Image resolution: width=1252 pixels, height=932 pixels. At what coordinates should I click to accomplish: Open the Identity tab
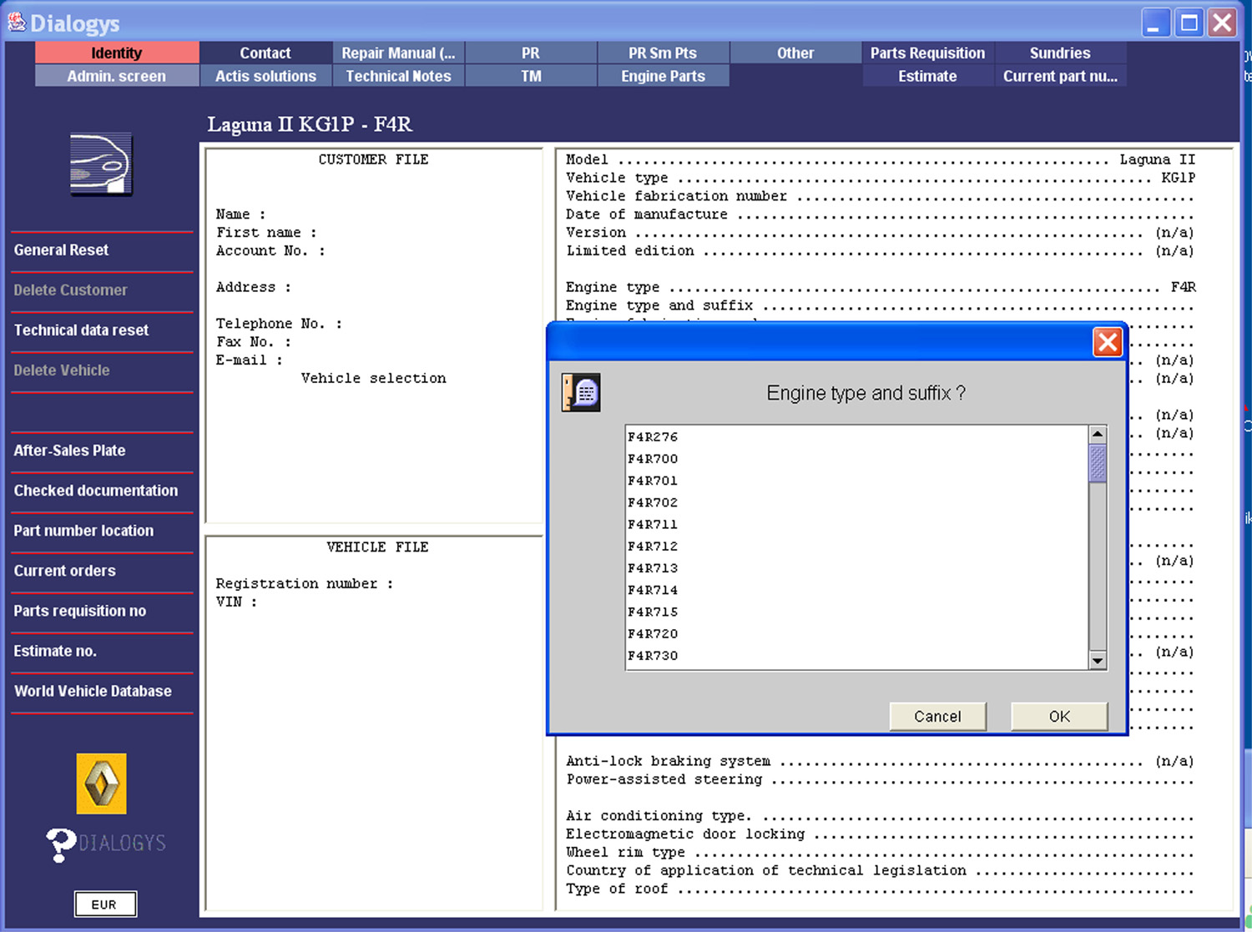117,53
